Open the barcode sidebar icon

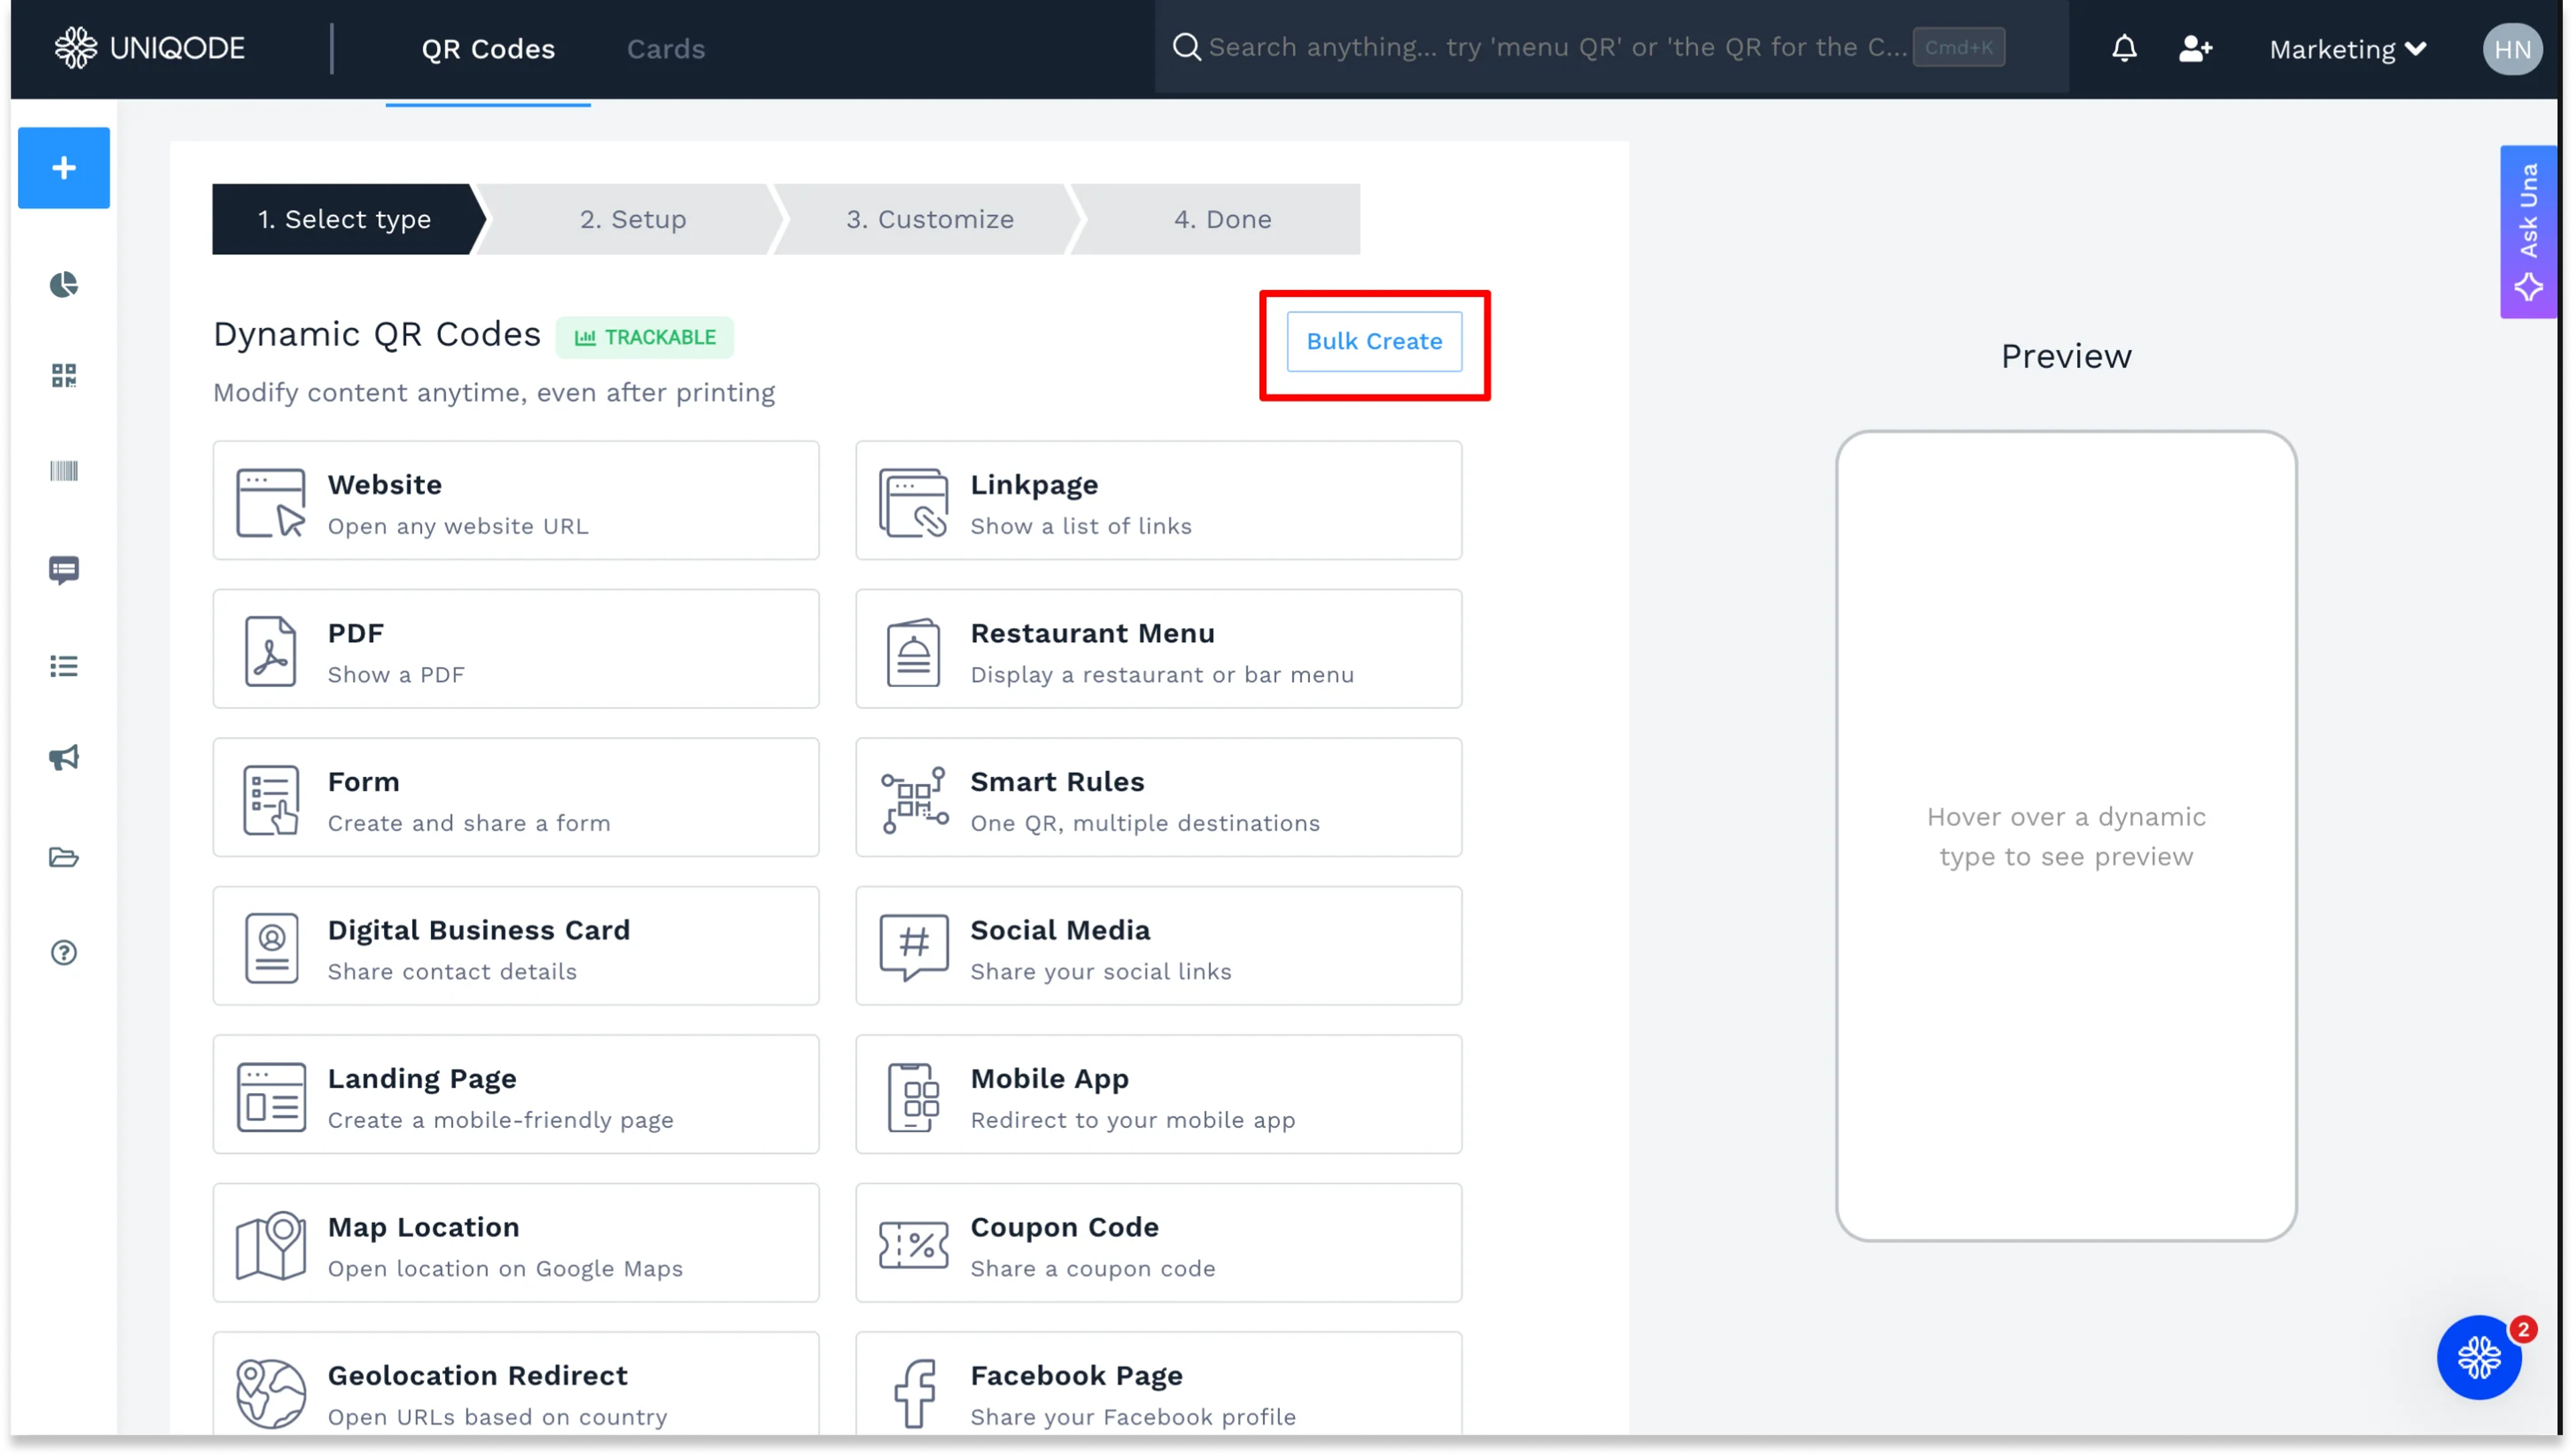(x=64, y=471)
